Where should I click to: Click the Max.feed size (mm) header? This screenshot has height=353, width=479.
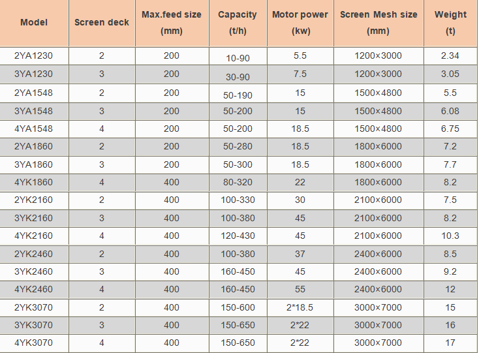(172, 23)
